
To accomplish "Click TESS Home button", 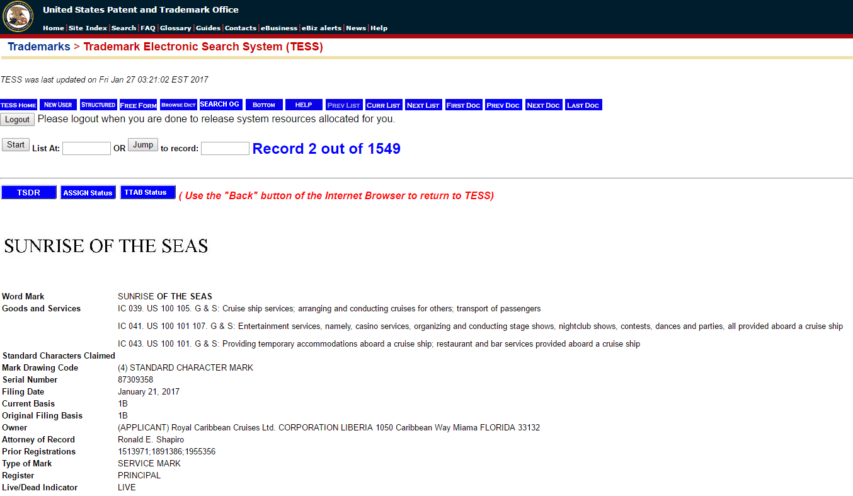I will [19, 105].
